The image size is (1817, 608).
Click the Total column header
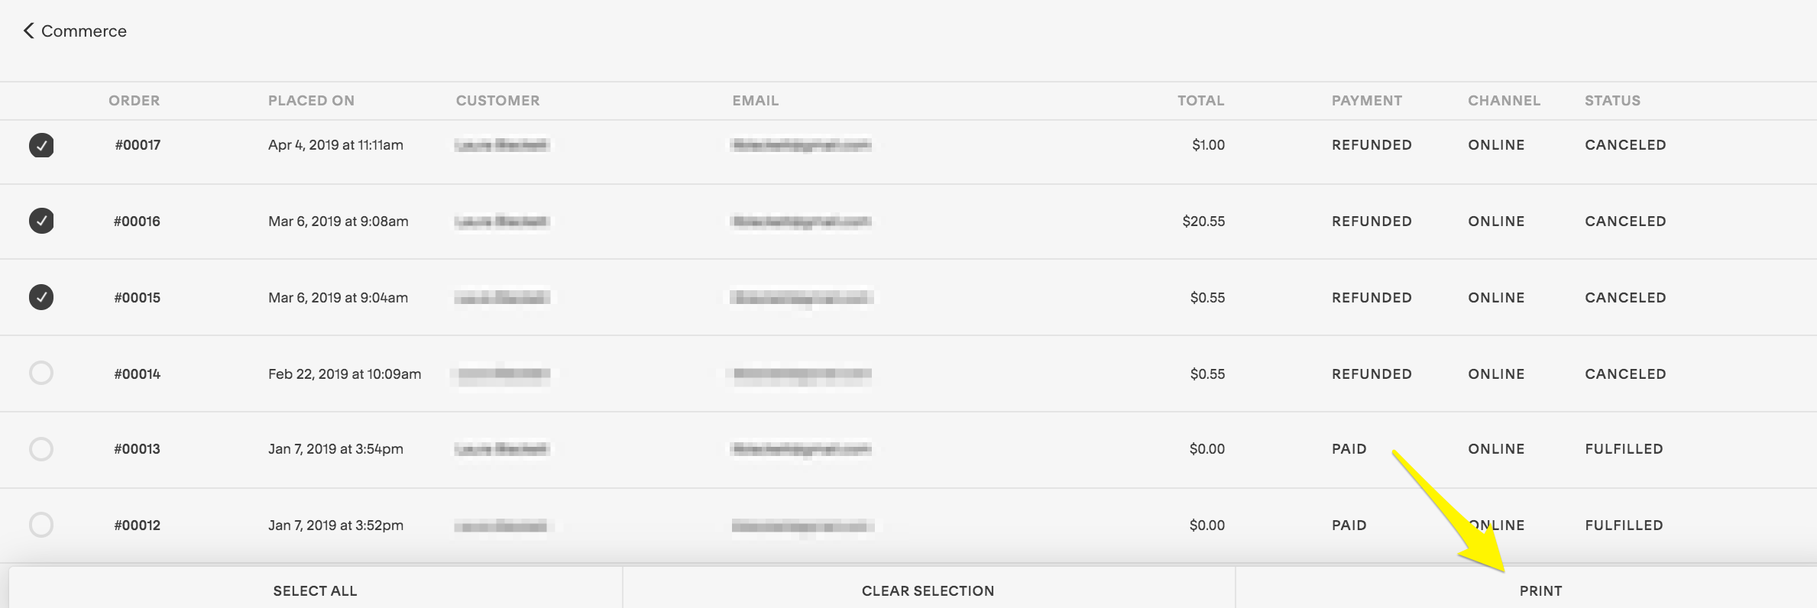point(1200,101)
